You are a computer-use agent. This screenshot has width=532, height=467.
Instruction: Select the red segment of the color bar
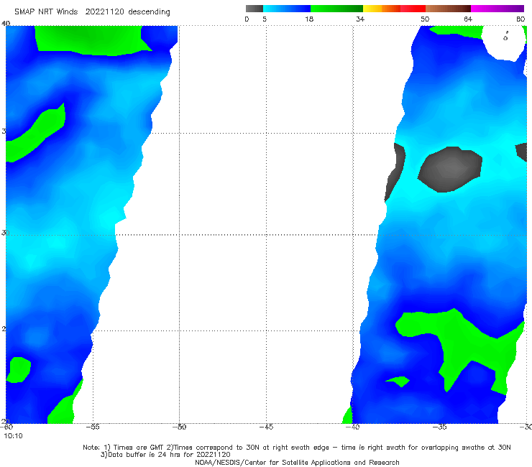coord(413,9)
